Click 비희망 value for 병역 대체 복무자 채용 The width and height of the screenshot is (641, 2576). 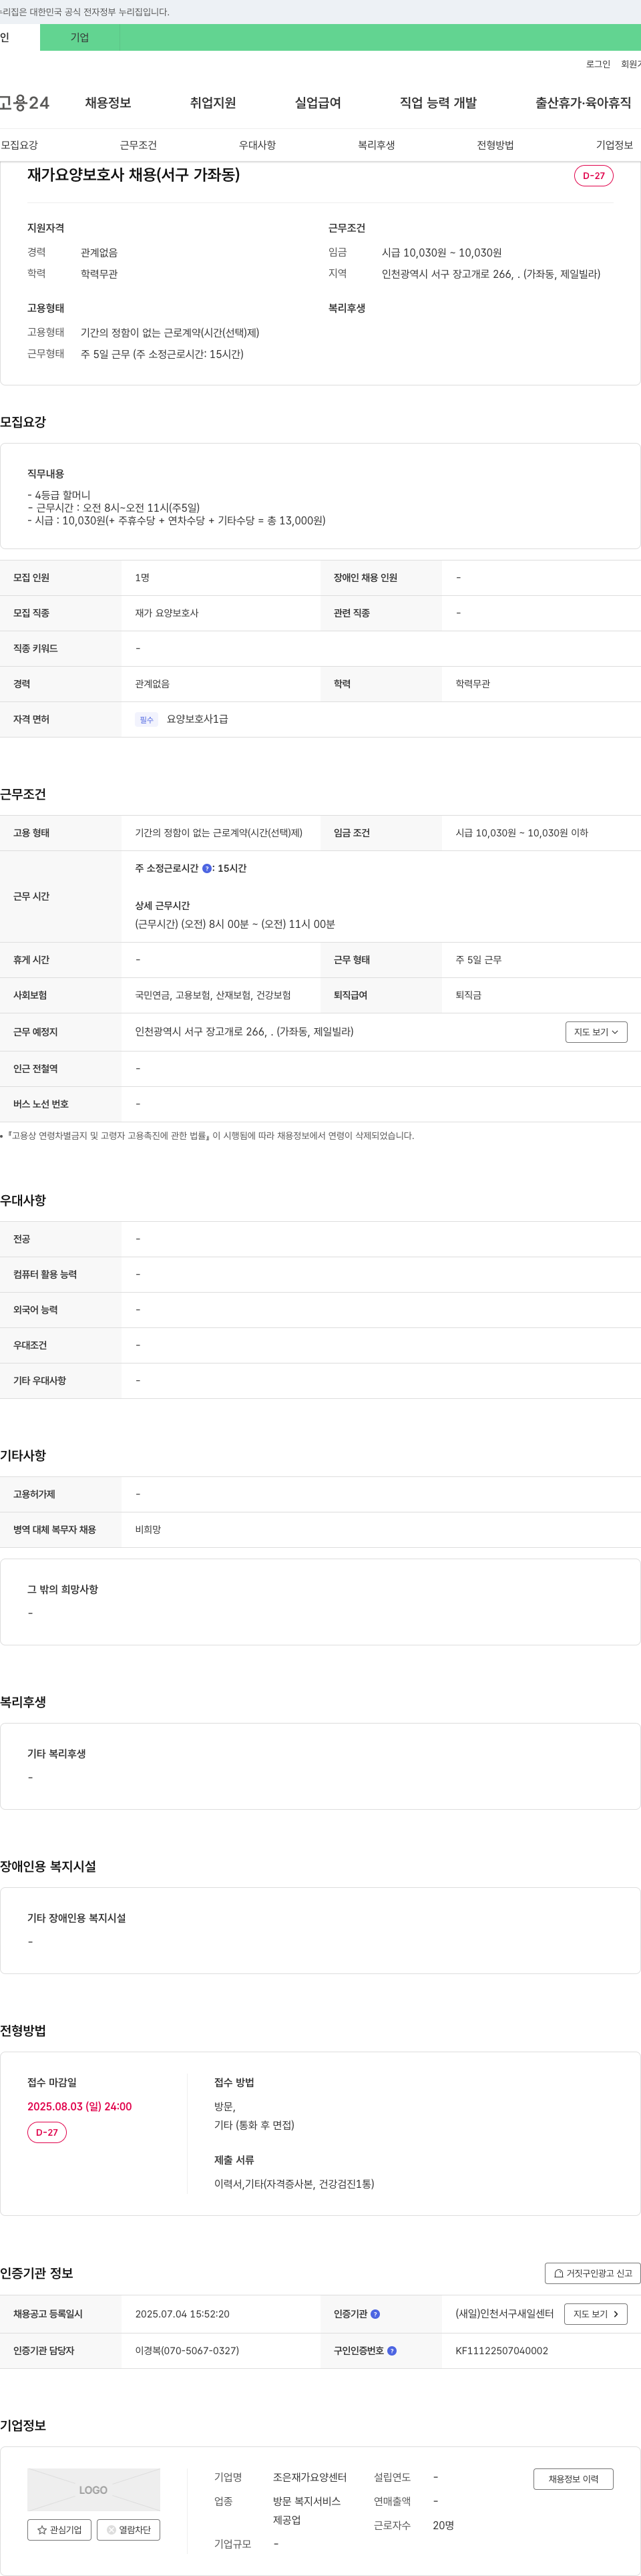tap(148, 1530)
